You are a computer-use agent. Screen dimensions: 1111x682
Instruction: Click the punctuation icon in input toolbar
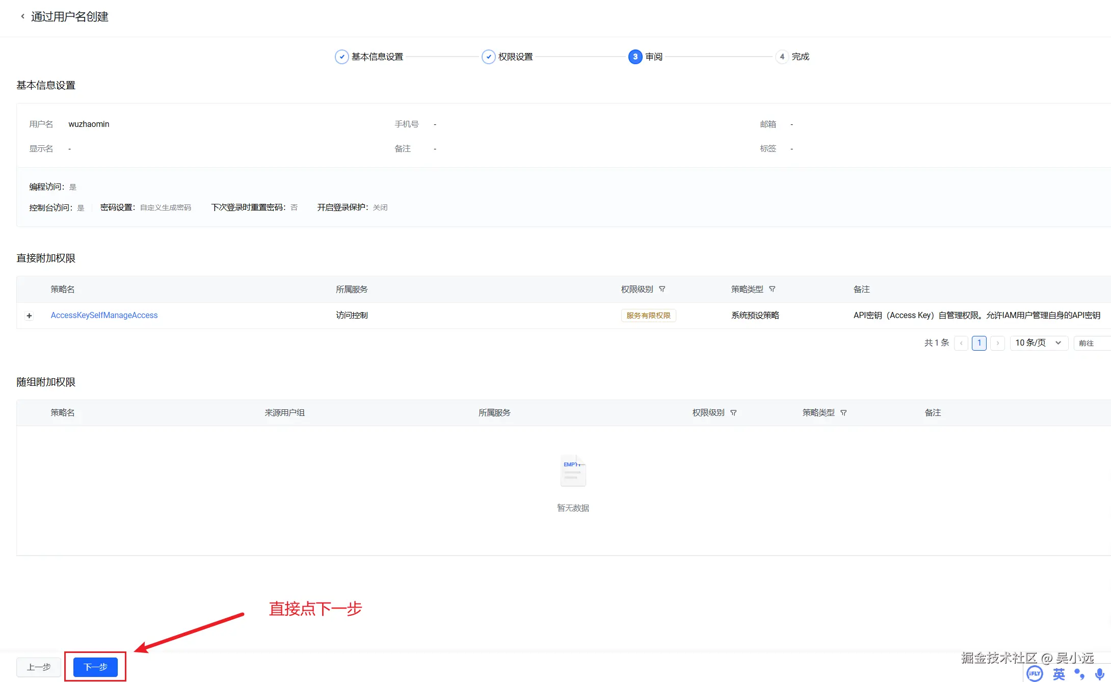1080,674
